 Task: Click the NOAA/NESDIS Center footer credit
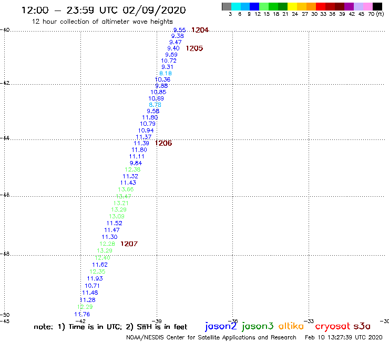point(211,337)
